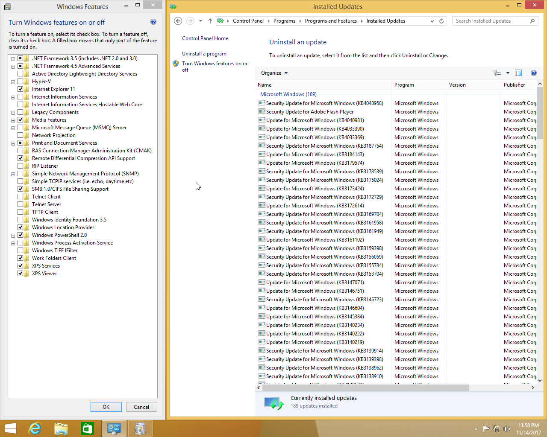Expand the Microsoft Message Queue Server node

[13, 128]
